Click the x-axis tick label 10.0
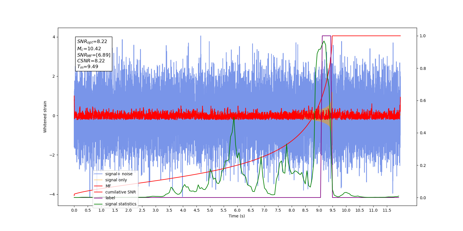This screenshot has width=463, height=231. coord(346,210)
